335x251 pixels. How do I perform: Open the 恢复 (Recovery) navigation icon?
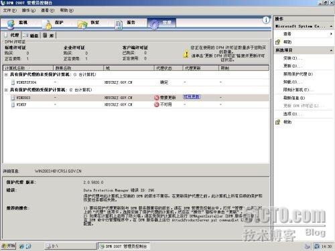82,25
